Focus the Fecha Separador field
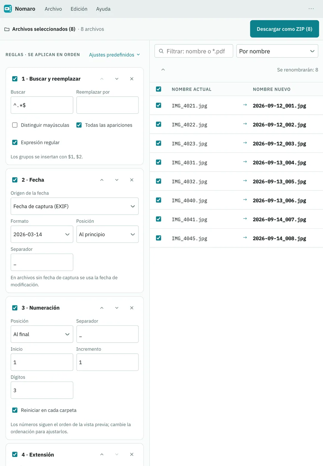 pyautogui.click(x=42, y=262)
